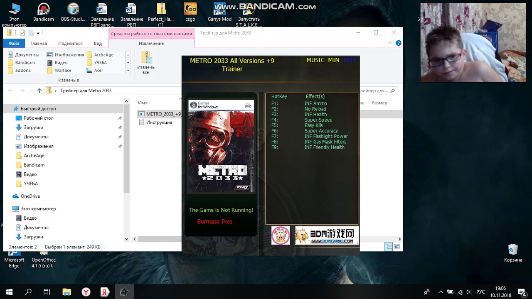The width and height of the screenshot is (532, 299).
Task: Click Извлечь все extract-all icon
Action: coord(146,63)
